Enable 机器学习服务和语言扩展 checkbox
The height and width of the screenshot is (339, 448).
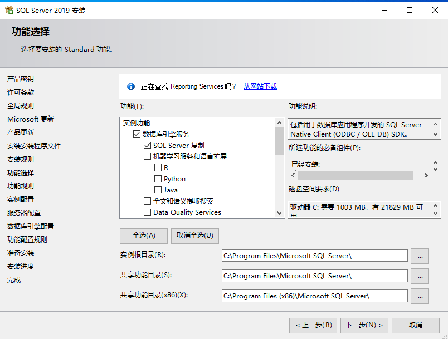point(147,156)
